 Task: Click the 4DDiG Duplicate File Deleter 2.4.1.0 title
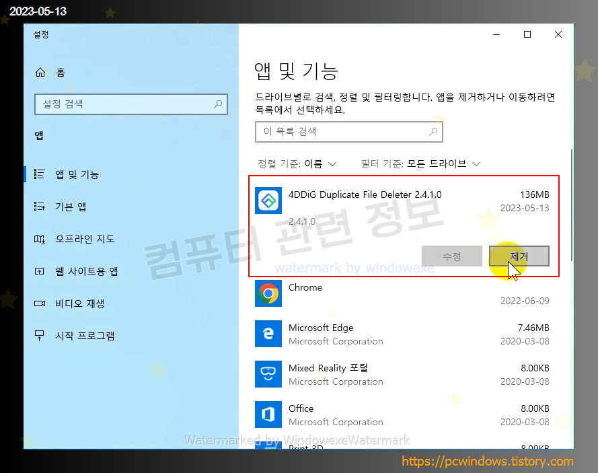(365, 194)
